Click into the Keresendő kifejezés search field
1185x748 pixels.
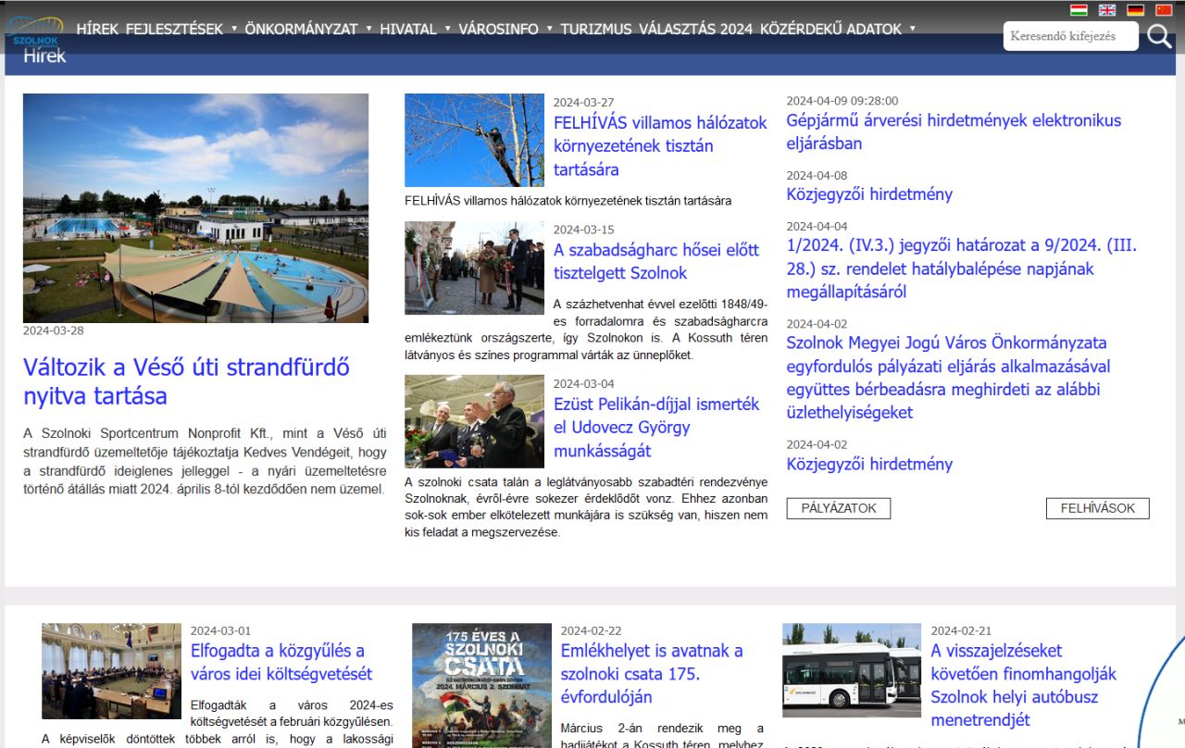[x=1069, y=36]
